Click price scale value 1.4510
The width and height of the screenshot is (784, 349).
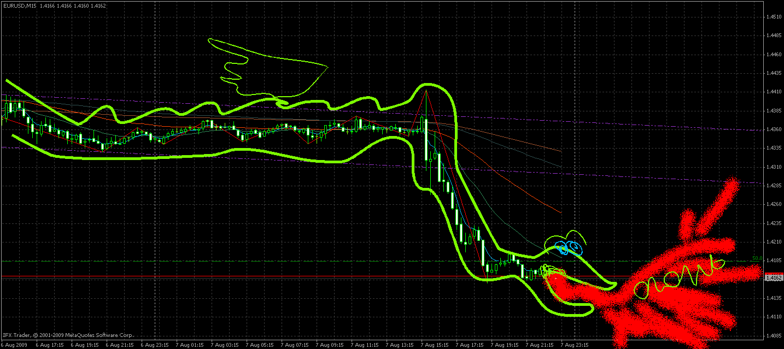pos(774,17)
